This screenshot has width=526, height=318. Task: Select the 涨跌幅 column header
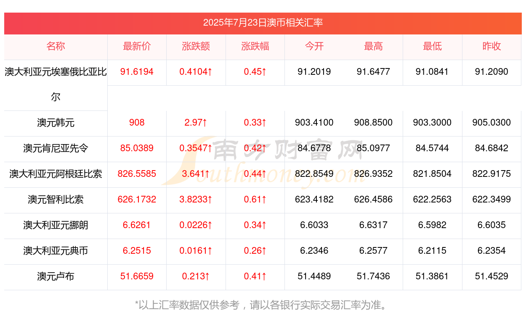255,46
